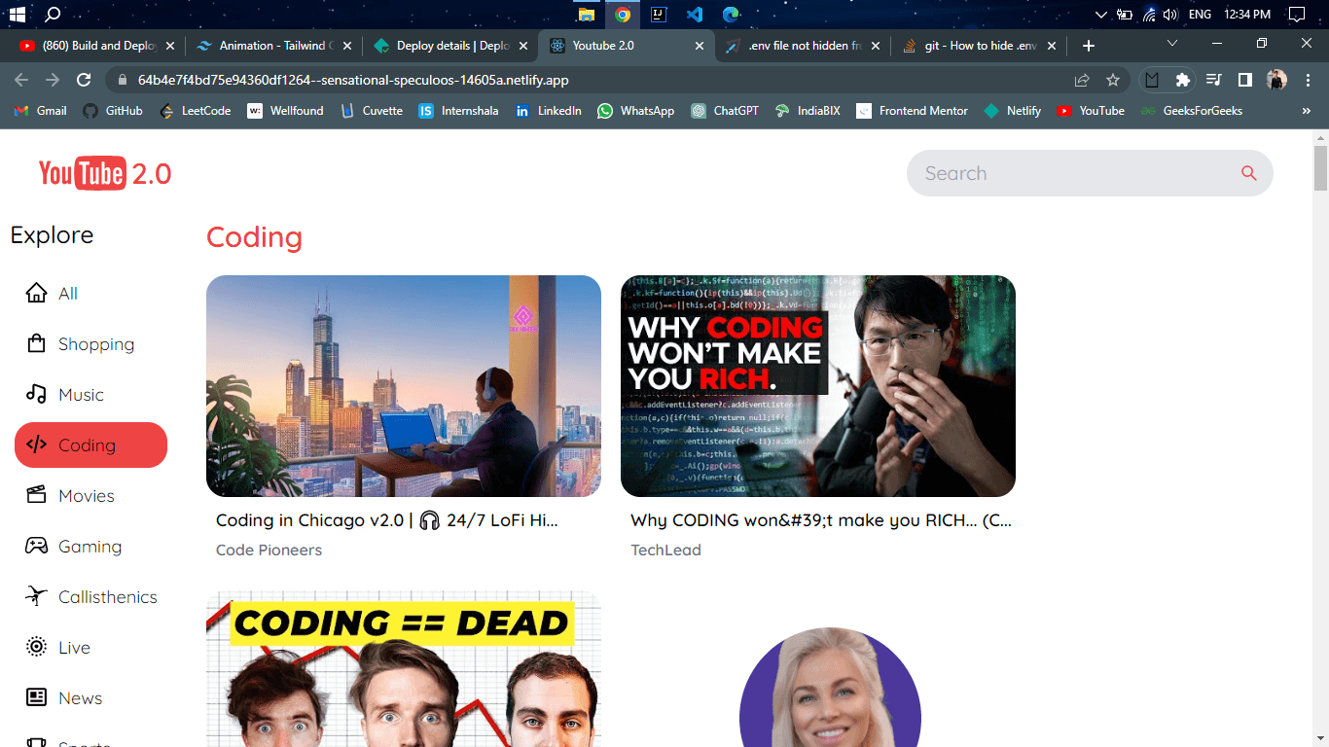The image size is (1329, 747).
Task: Open the 12:34 PM clock
Action: click(x=1247, y=15)
